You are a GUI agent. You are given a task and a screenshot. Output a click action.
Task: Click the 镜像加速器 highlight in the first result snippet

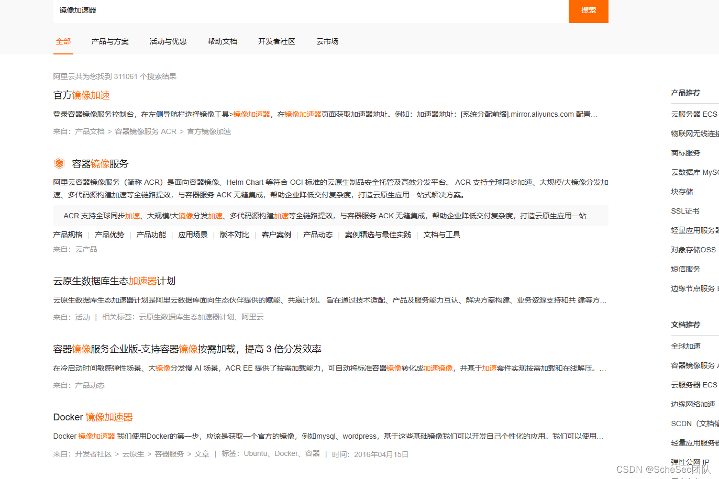[x=251, y=114]
